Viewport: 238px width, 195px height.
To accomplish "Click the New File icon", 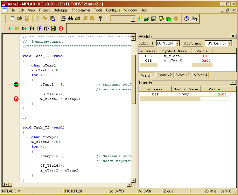I will point(12,19).
